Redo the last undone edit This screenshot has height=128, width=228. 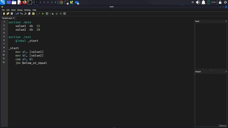[x=21, y=14]
